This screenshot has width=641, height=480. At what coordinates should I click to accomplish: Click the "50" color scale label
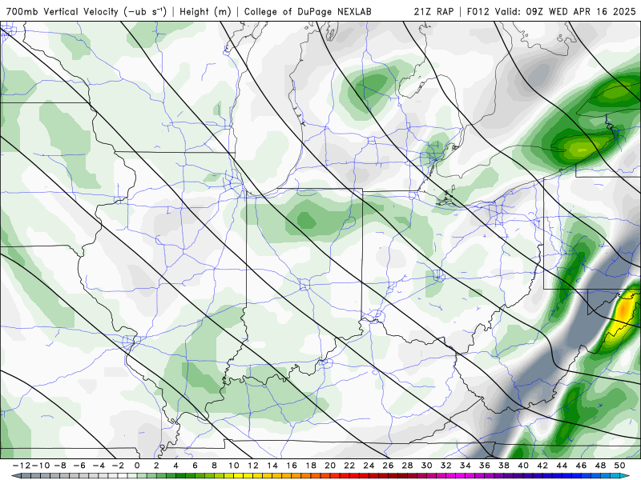pyautogui.click(x=619, y=466)
